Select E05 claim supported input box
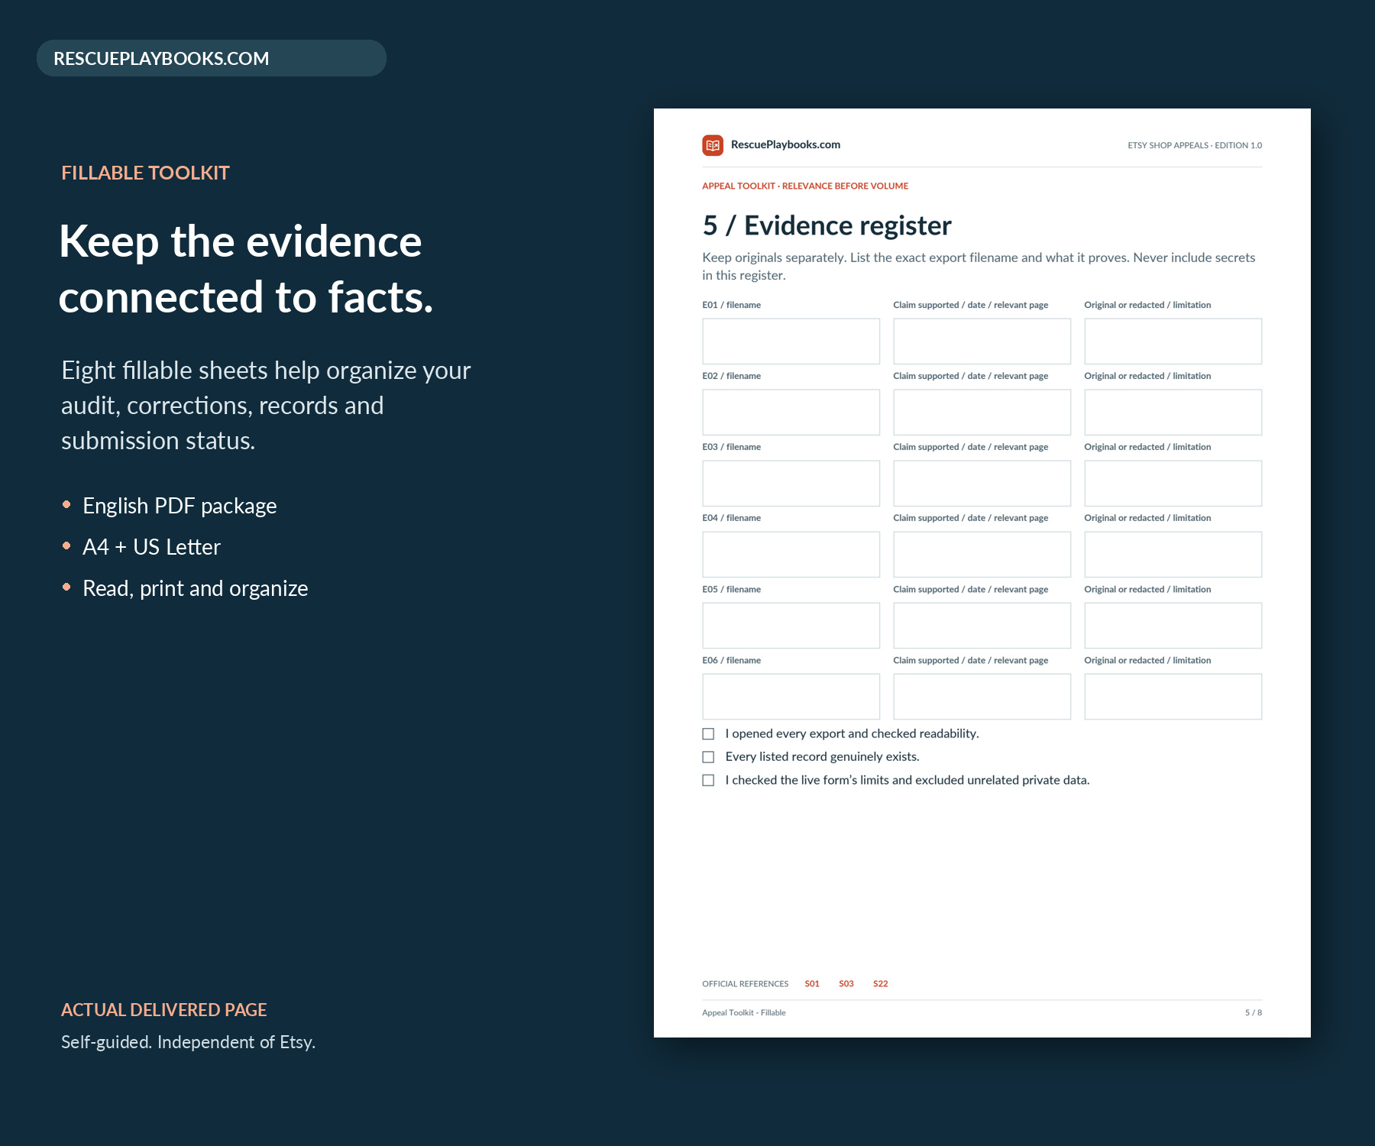1375x1146 pixels. [x=982, y=626]
